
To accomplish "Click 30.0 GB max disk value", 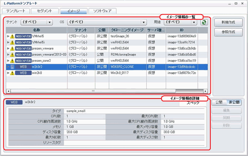I will coord(169,132).
